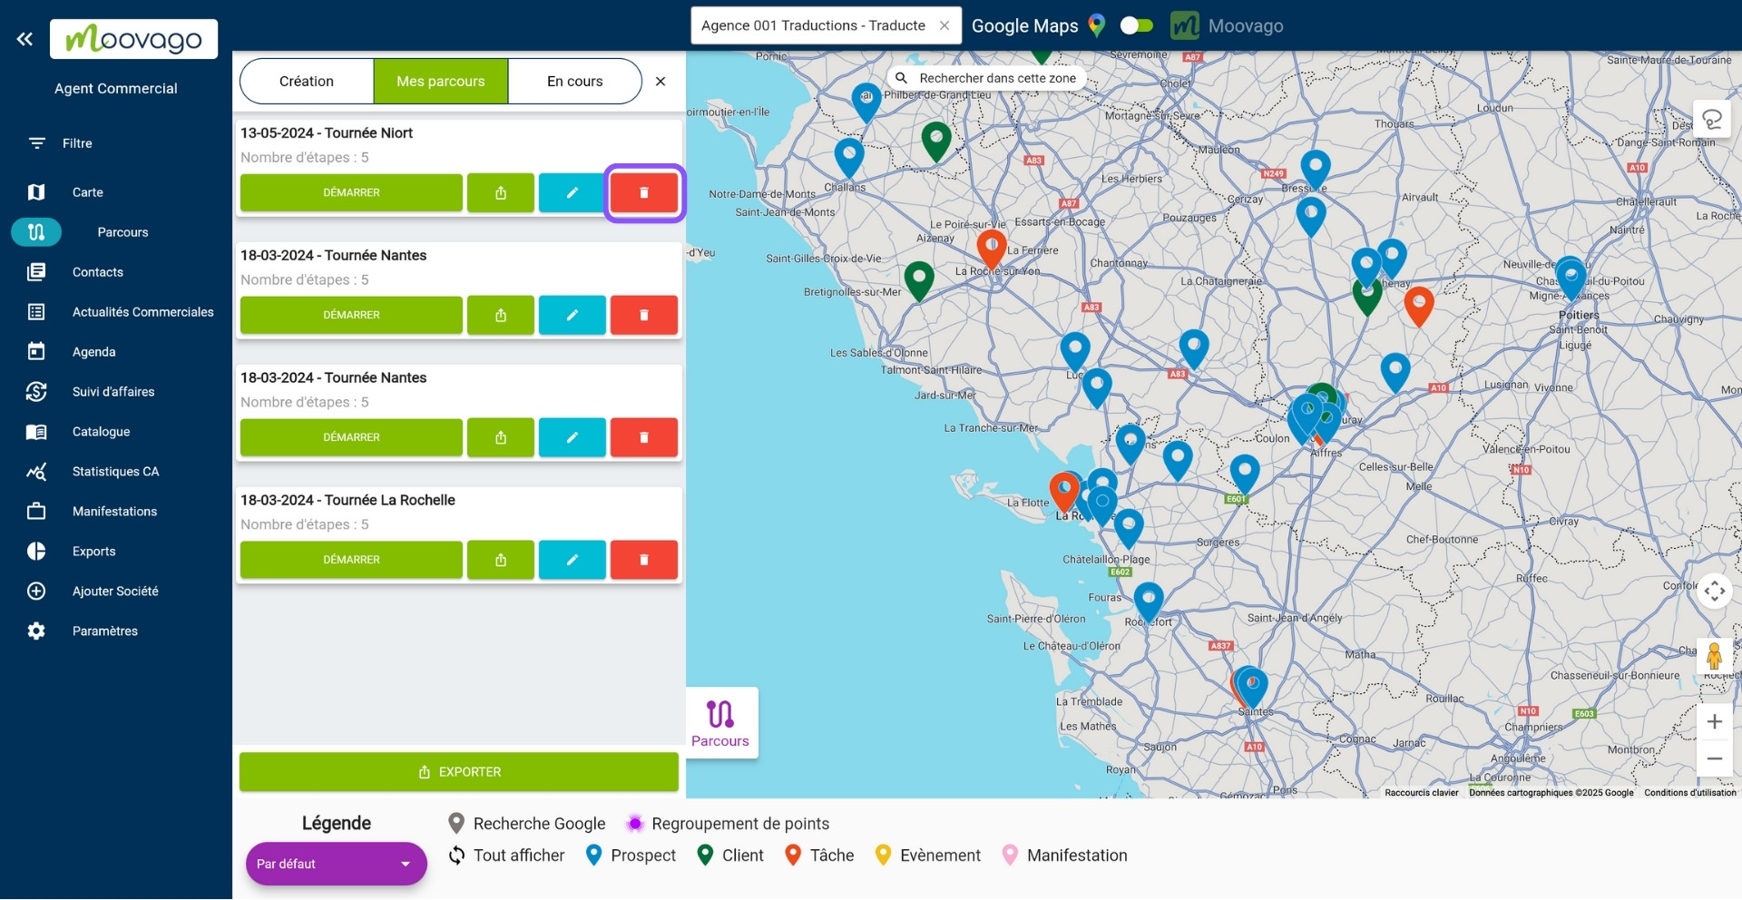This screenshot has height=900, width=1742.
Task: Switch to the Création tab
Action: pyautogui.click(x=306, y=81)
